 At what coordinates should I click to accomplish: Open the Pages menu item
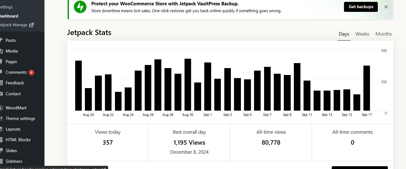(x=11, y=62)
